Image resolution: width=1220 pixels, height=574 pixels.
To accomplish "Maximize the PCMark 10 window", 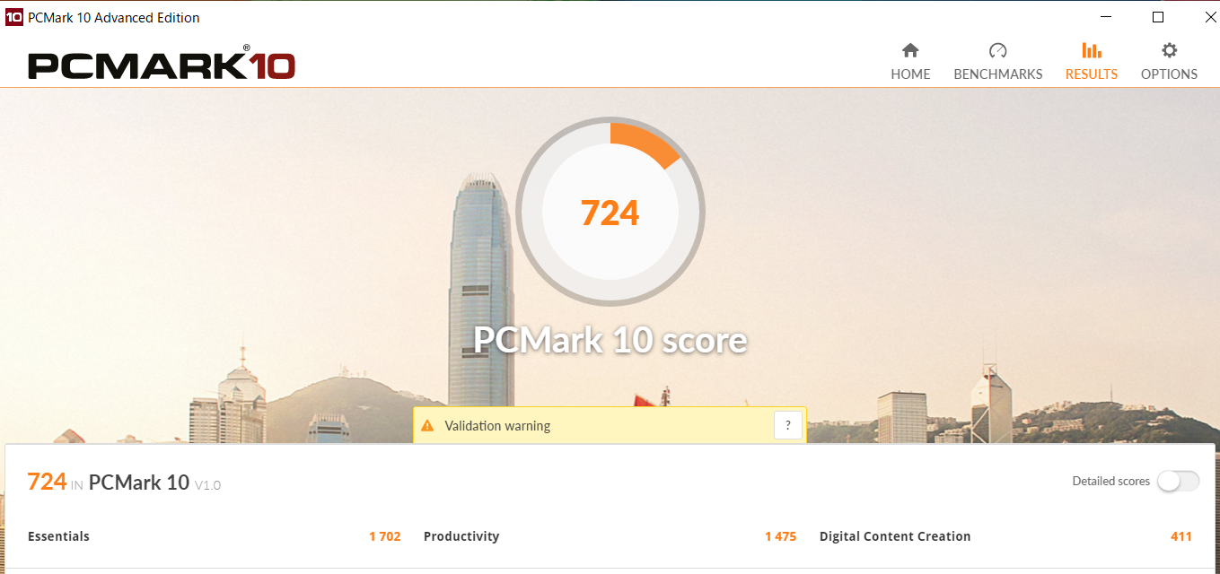I will coord(1158,17).
